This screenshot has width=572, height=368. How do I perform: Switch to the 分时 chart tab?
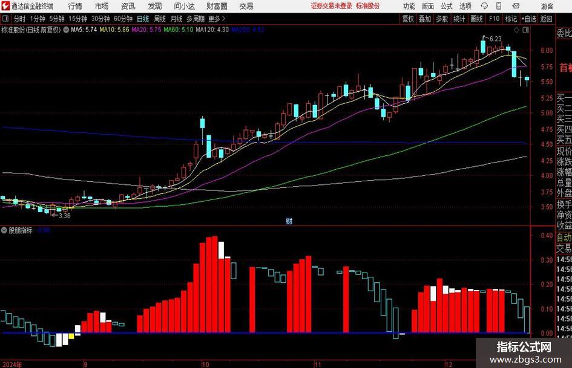19,19
